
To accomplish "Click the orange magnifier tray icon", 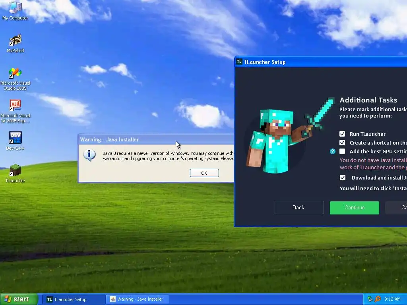I will point(378,299).
